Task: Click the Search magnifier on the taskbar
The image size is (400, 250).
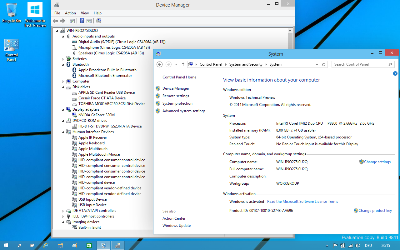Action: click(x=19, y=245)
